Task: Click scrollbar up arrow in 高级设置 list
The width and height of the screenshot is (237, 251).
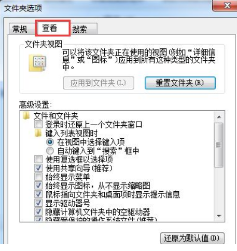Action: coord(219,117)
